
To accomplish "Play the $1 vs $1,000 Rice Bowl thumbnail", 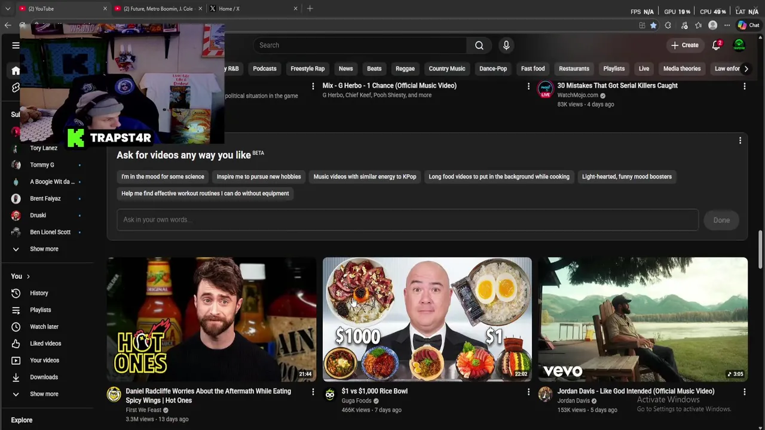I will [x=427, y=320].
